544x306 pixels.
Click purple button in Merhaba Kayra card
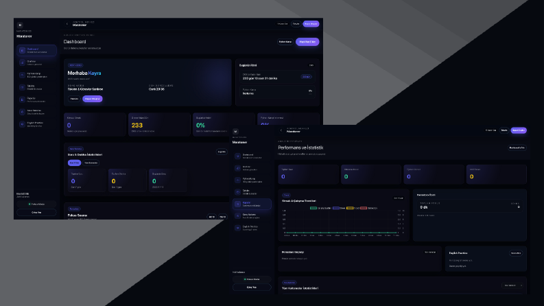93,99
